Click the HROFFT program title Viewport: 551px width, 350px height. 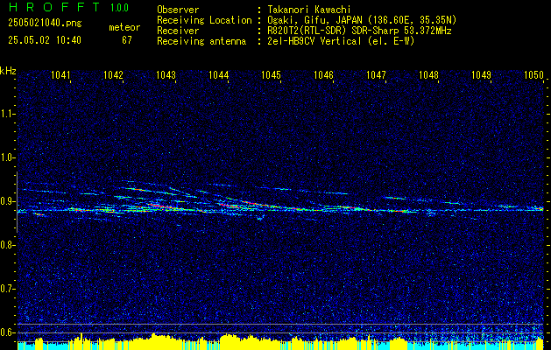pyautogui.click(x=53, y=7)
